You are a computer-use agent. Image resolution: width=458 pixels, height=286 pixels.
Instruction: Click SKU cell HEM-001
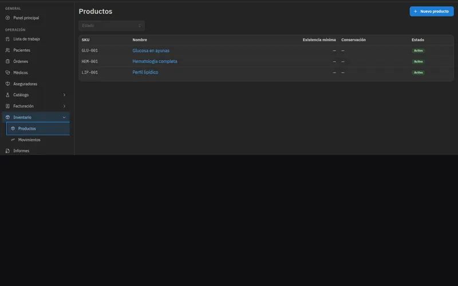[90, 61]
